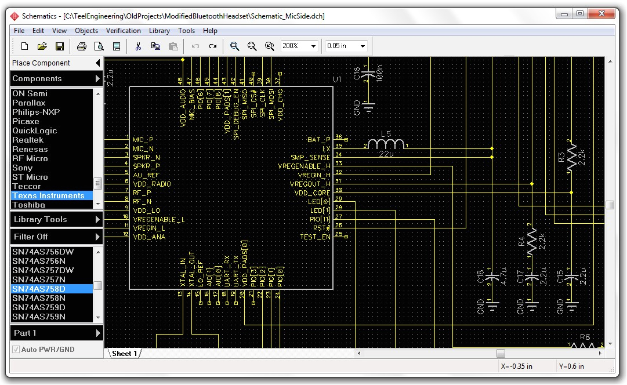Screen dimensions: 627x385
Task: Switch to the Sheet 1 tab
Action: pos(124,354)
